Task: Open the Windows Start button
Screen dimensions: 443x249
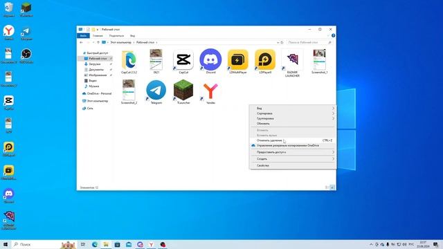Action: point(6,244)
